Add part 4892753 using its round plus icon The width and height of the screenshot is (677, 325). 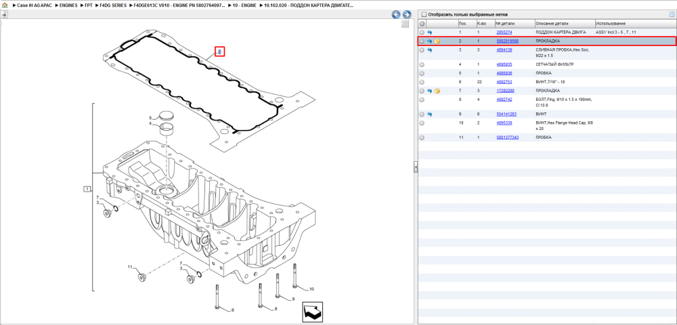point(422,82)
